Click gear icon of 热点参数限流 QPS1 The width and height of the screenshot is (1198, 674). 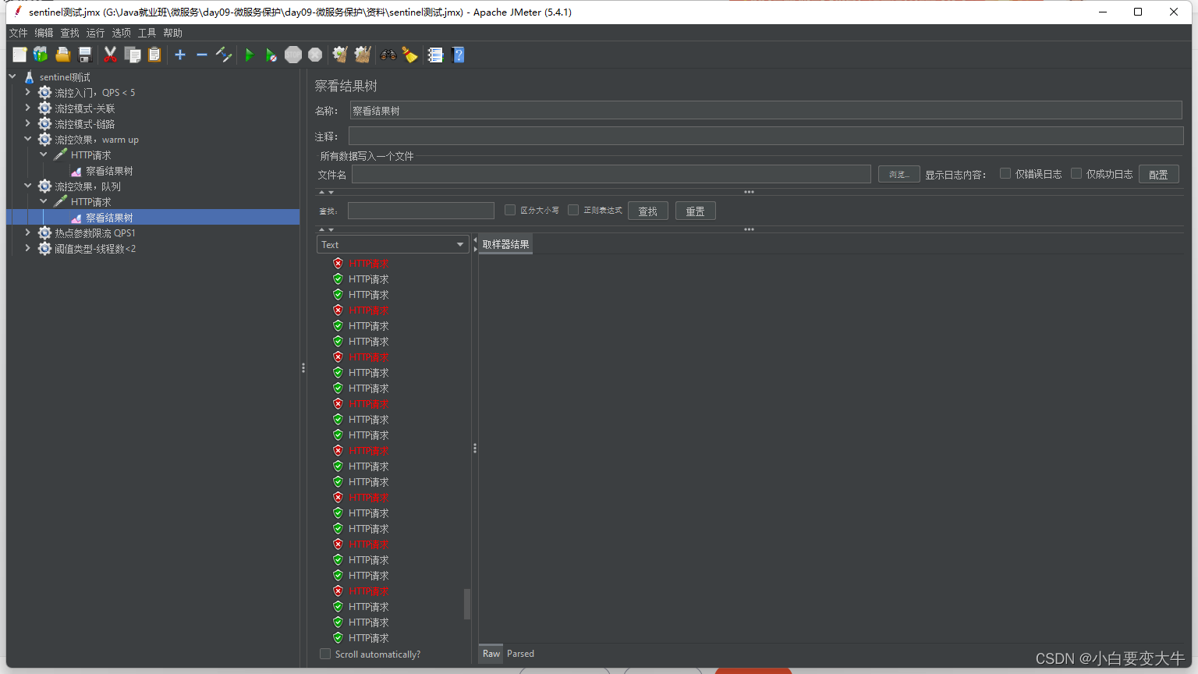[45, 233]
